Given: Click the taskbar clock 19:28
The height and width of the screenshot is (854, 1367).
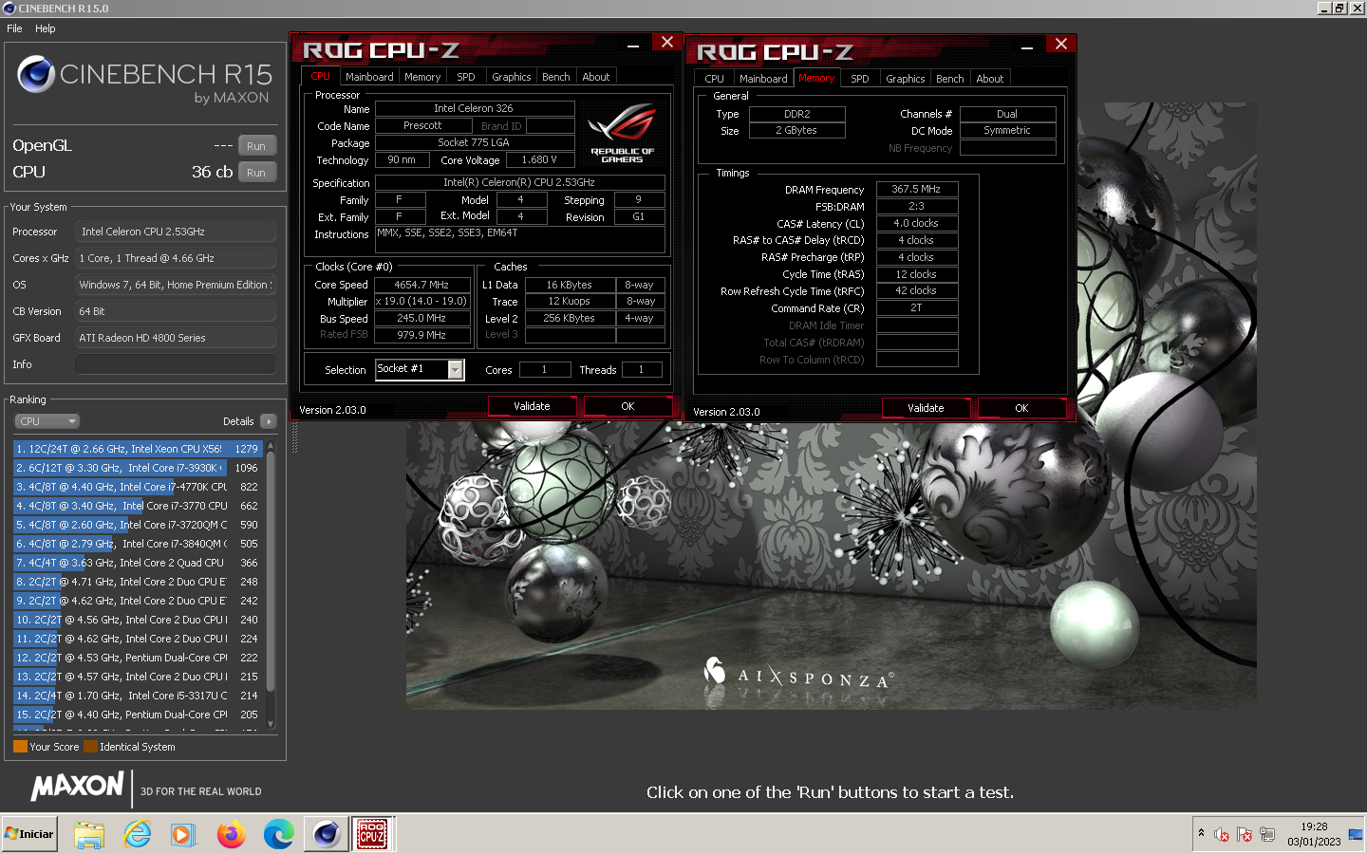Looking at the screenshot, I should 1314,827.
